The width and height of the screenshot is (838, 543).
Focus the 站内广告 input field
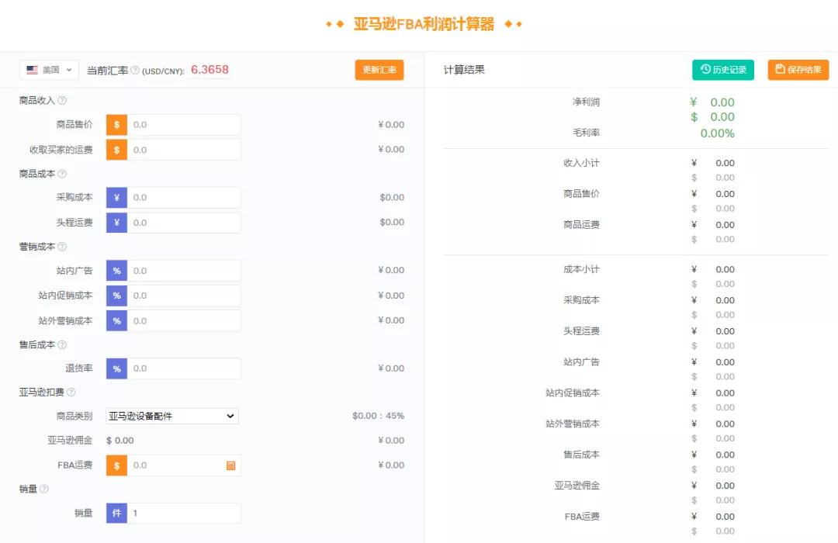(x=183, y=271)
